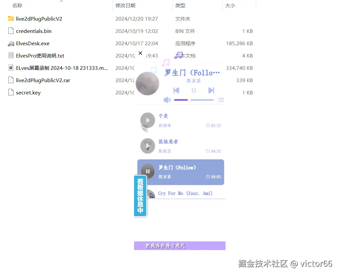The height and width of the screenshot is (276, 340).
Task: Open the playlist list icon
Action: click(x=221, y=99)
